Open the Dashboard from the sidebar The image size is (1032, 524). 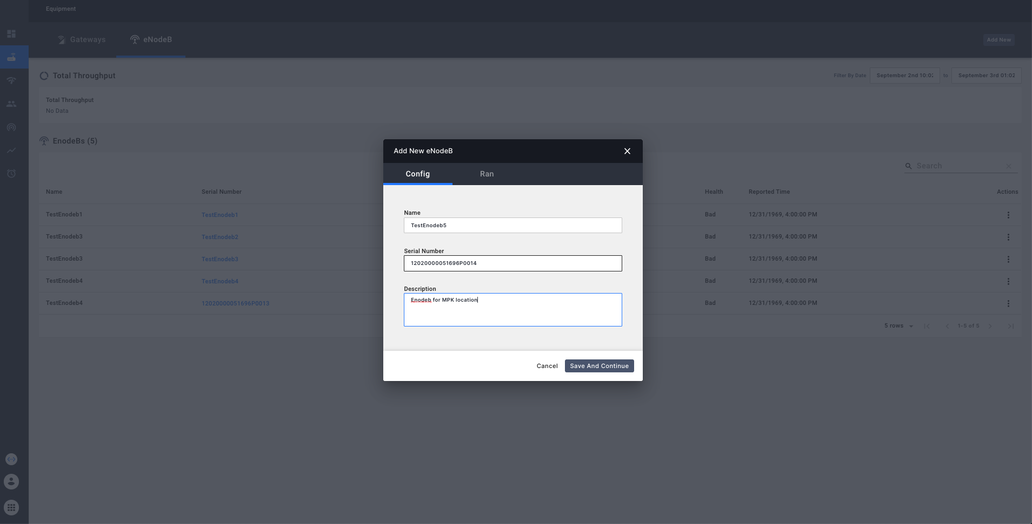click(11, 33)
